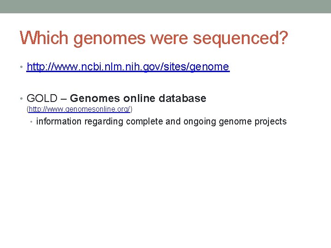
Task: Open the NCBI genome sites link
Action: point(128,67)
